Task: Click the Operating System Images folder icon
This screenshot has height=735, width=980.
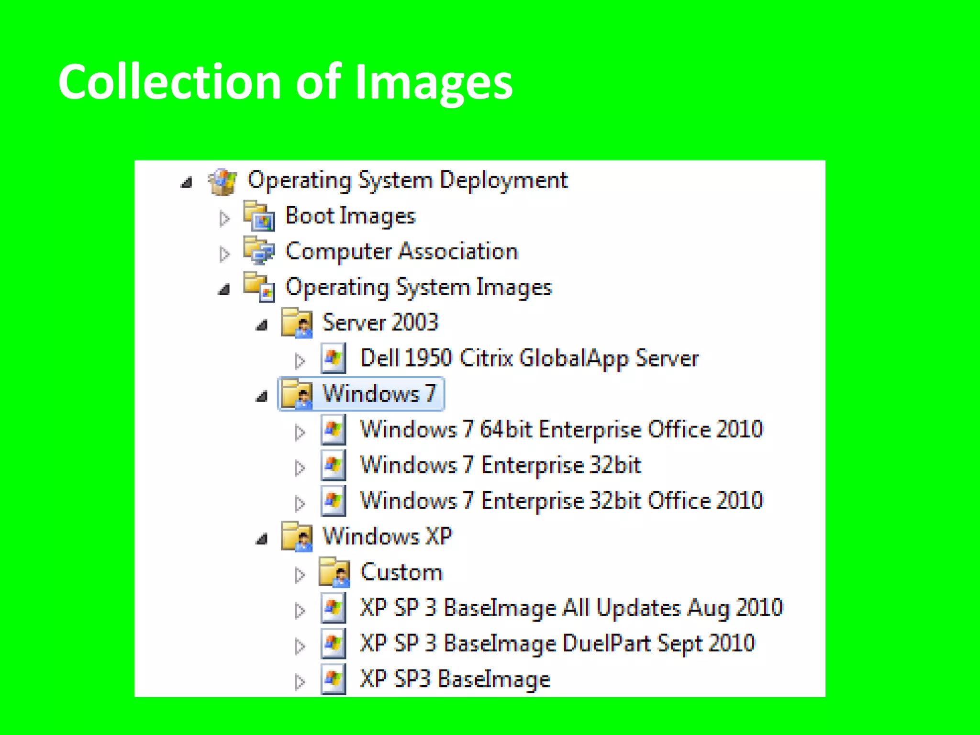Action: pyautogui.click(x=259, y=287)
